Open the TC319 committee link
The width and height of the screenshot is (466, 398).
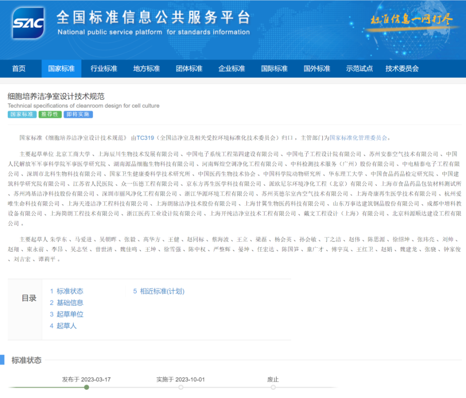click(x=145, y=138)
